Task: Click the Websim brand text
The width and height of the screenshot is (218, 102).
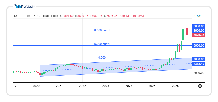Action: (x=29, y=7)
